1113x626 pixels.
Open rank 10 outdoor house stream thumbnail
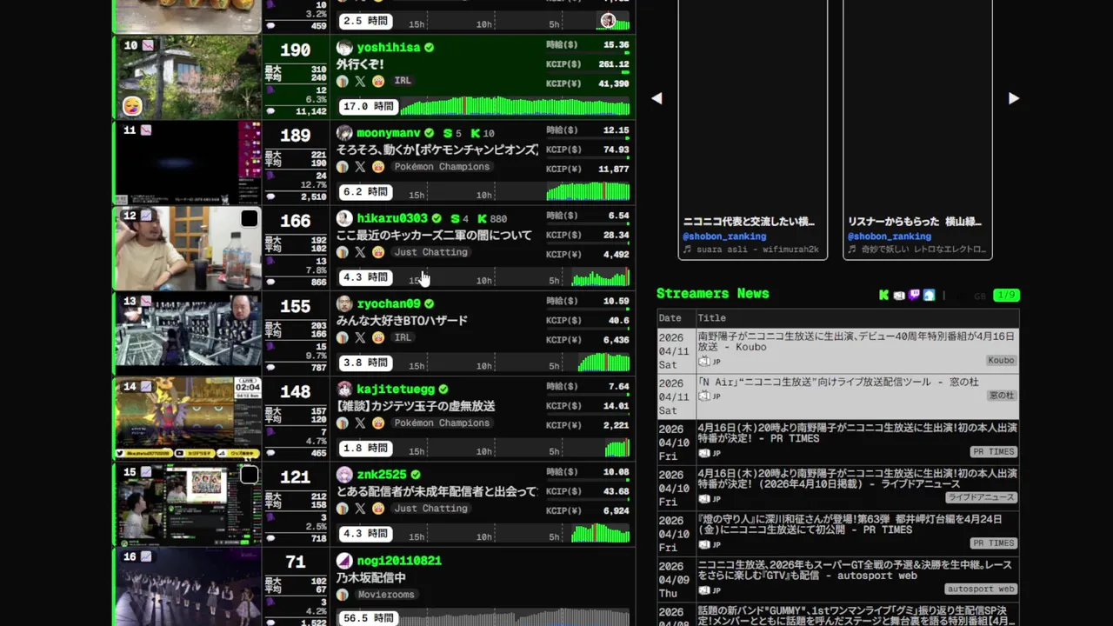(x=188, y=77)
